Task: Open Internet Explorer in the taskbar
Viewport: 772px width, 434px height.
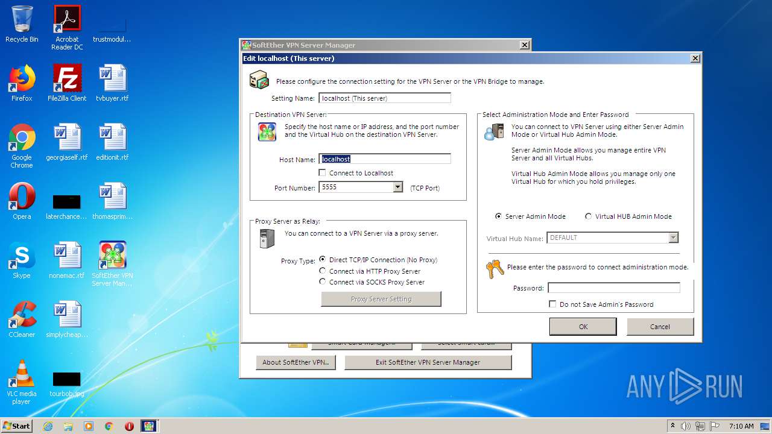Action: [48, 426]
